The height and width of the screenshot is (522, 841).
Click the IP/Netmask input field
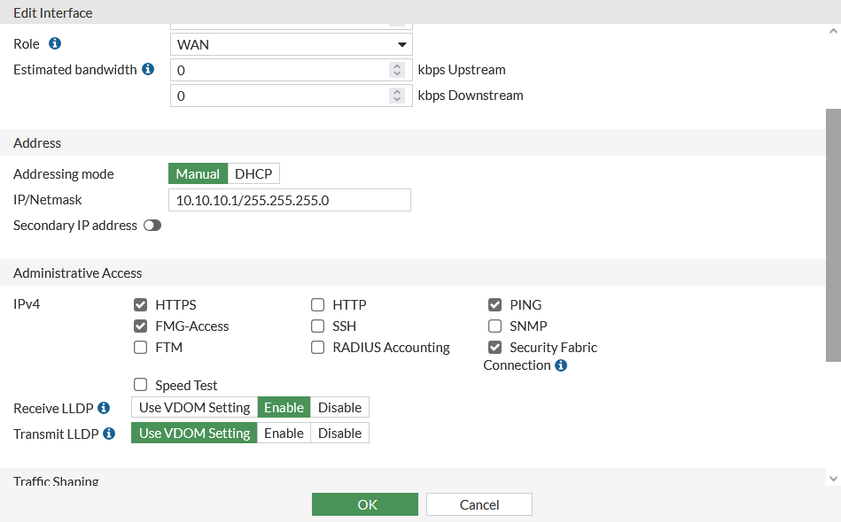pyautogui.click(x=289, y=200)
